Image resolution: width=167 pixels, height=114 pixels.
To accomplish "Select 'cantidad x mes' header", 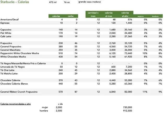I will (x=93, y=15).
